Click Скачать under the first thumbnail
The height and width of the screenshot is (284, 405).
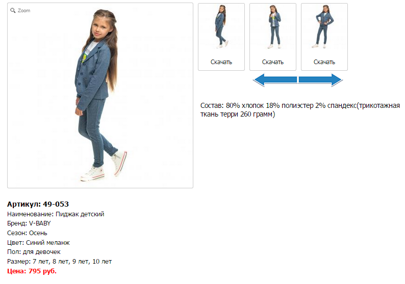pyautogui.click(x=221, y=62)
